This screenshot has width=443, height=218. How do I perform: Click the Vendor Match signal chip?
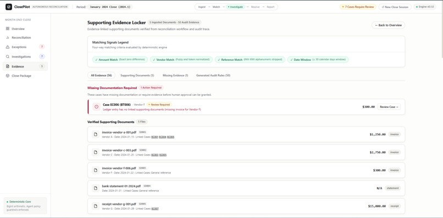(x=181, y=60)
